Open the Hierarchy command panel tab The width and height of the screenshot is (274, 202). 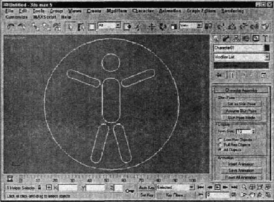(x=236, y=38)
